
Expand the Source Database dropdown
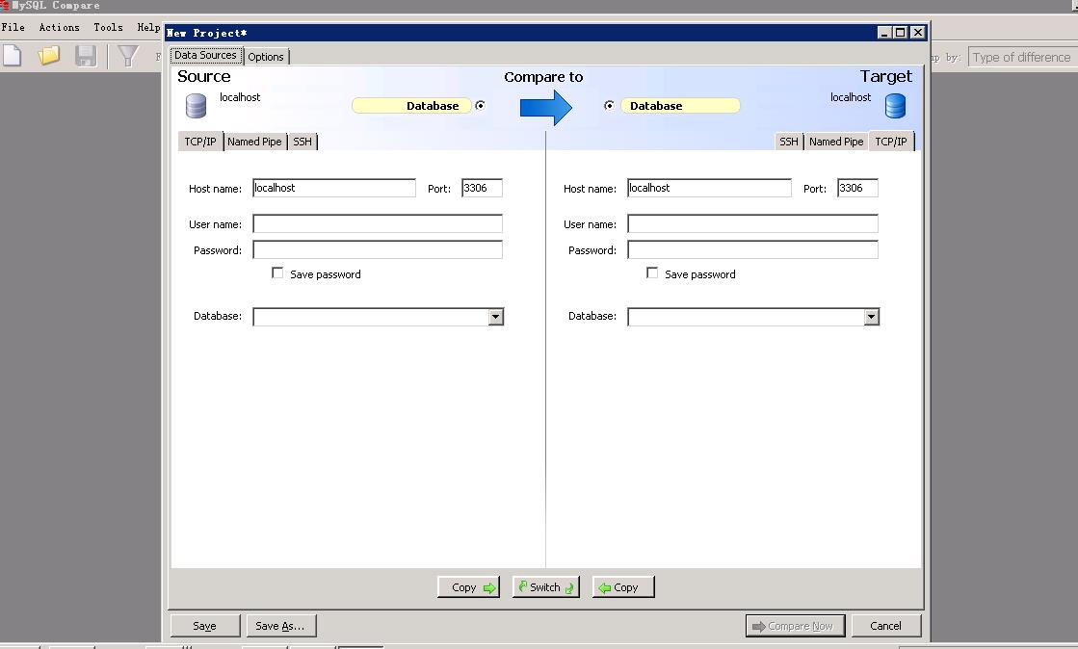coord(496,316)
